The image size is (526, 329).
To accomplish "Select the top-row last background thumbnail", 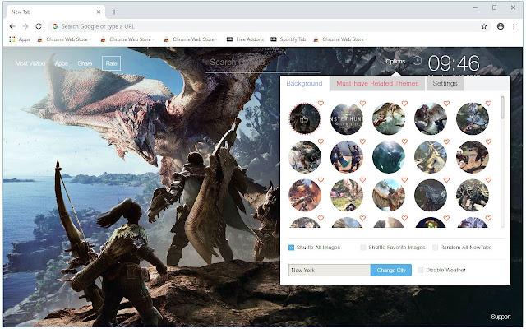I will tap(473, 118).
